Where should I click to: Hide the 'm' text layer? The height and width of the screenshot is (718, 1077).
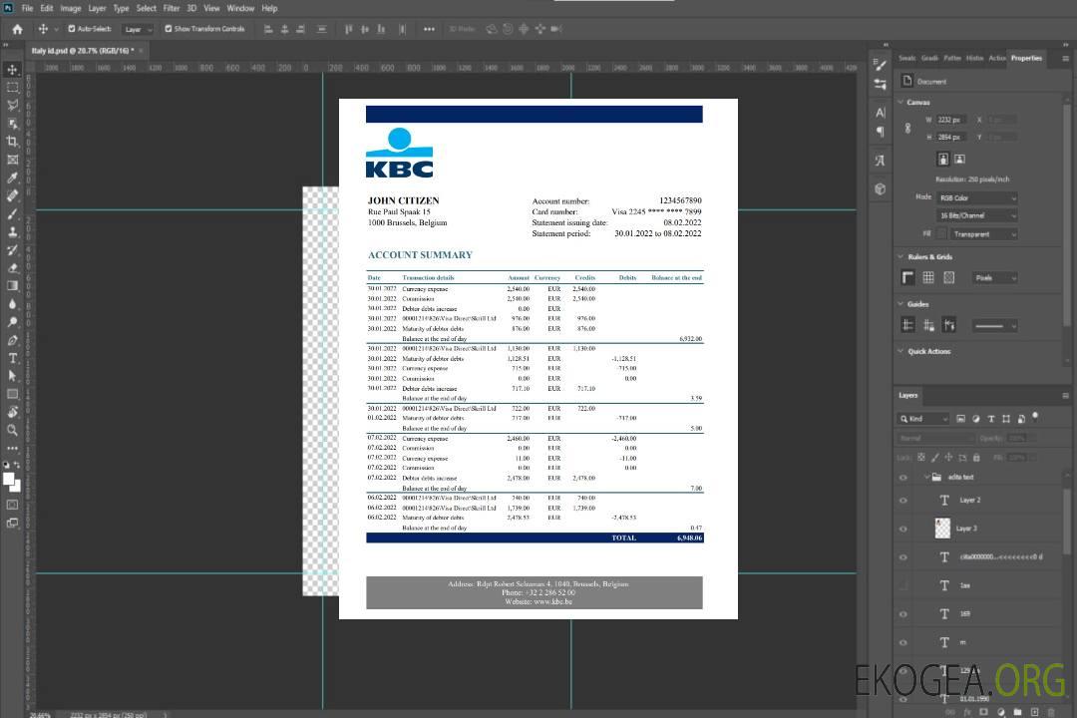[x=903, y=643]
